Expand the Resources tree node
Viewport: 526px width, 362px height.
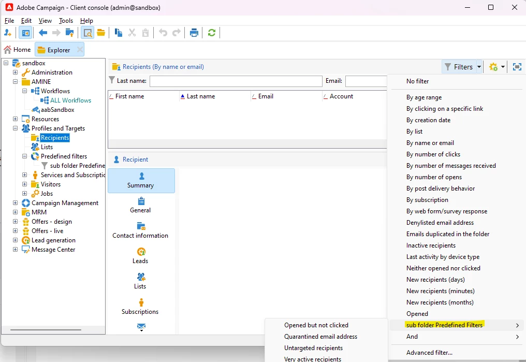[x=15, y=119]
